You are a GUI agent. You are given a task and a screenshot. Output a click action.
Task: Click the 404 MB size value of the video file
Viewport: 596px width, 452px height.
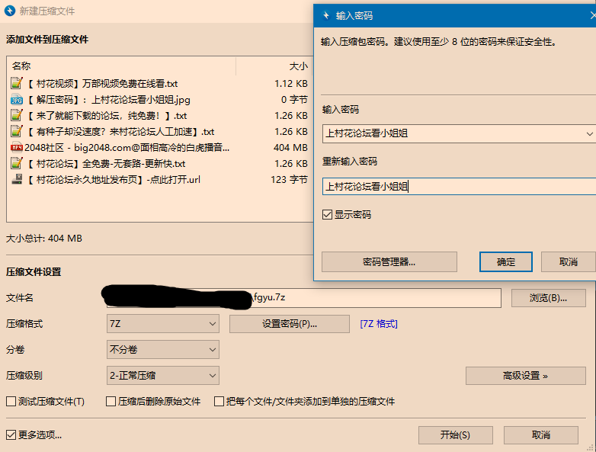click(x=290, y=148)
